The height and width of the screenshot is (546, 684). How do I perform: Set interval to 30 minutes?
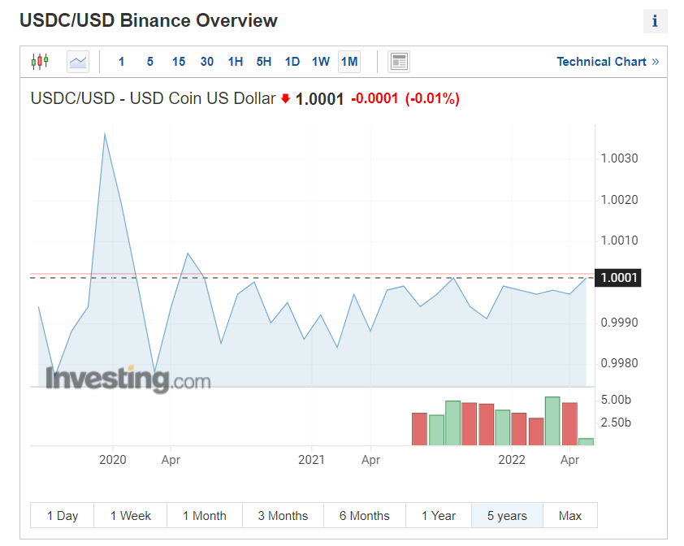pos(207,62)
